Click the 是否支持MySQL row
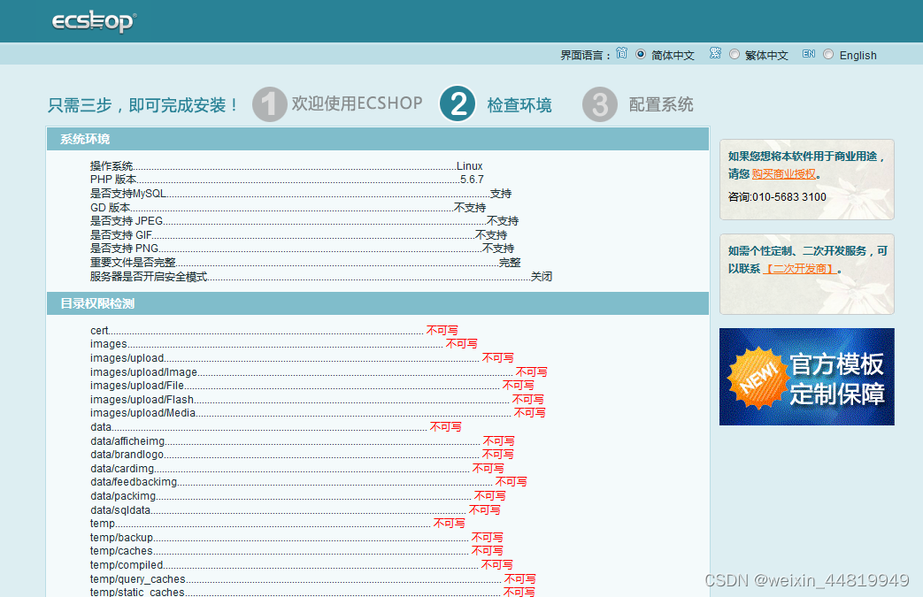923x597 pixels. click(301, 194)
